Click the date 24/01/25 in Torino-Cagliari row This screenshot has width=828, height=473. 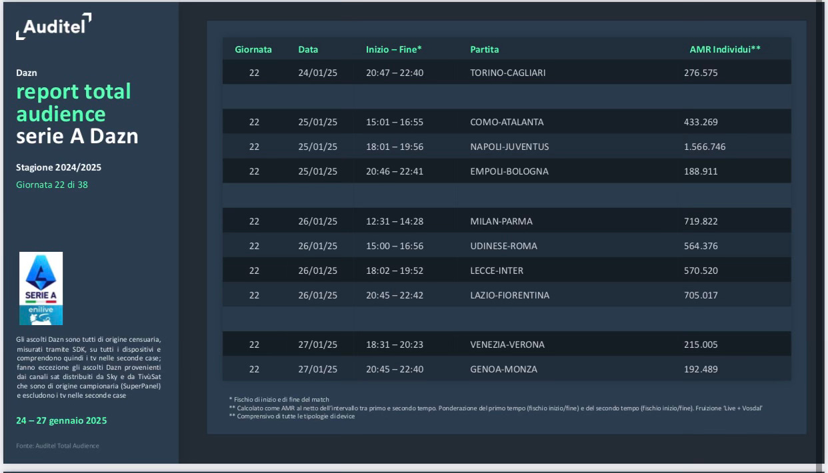318,73
